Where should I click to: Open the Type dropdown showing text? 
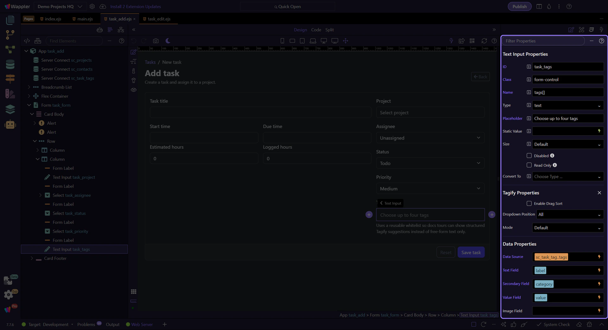point(567,105)
